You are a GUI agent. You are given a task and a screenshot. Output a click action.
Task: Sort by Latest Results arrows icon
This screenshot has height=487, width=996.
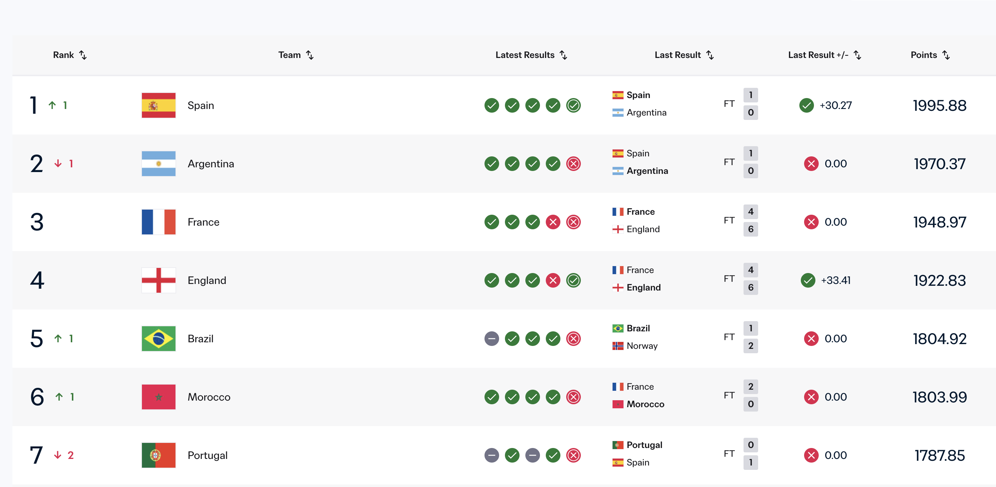pos(564,55)
